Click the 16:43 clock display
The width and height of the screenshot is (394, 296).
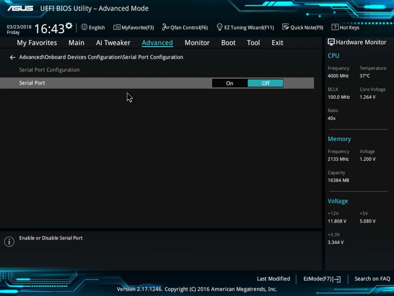(50, 29)
